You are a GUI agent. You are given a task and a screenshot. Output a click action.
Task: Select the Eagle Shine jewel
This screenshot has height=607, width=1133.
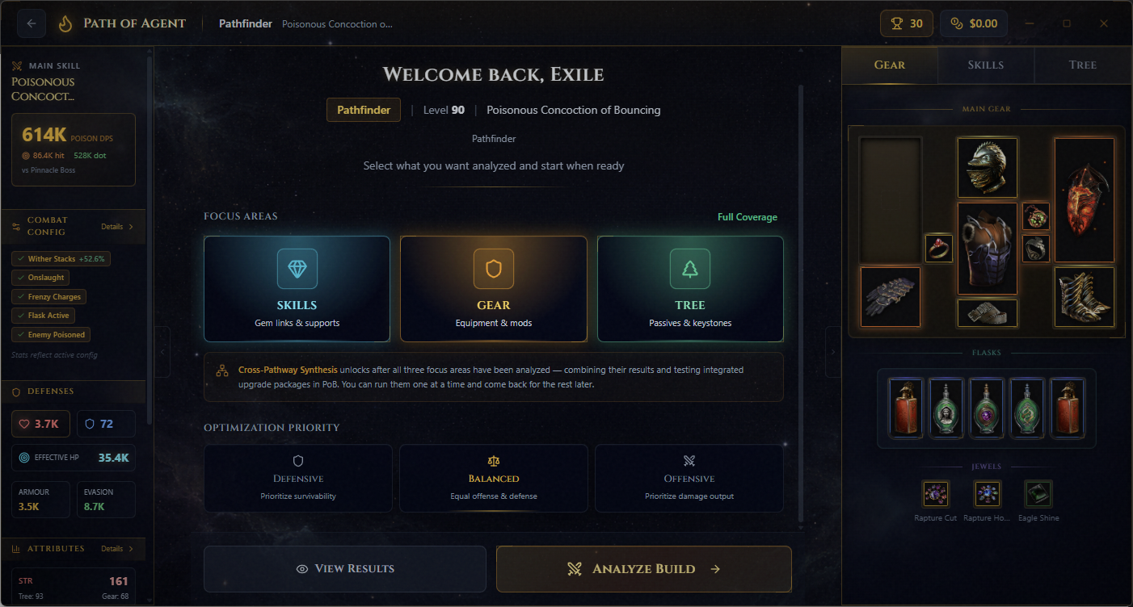coord(1038,493)
